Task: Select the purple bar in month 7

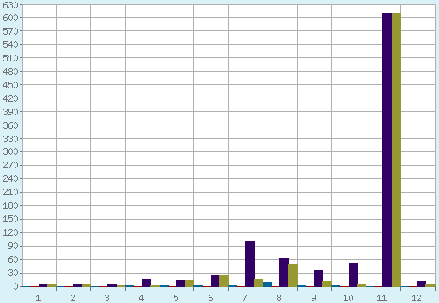Action: point(250,263)
